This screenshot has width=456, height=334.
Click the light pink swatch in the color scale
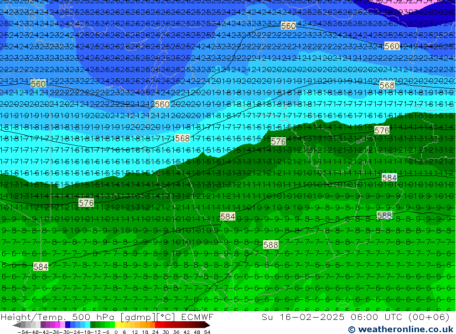(63, 325)
